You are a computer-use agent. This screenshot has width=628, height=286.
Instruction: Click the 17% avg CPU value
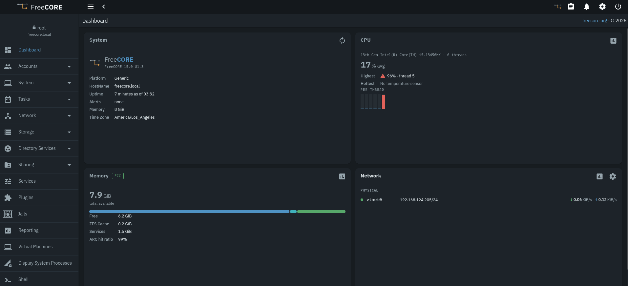373,65
